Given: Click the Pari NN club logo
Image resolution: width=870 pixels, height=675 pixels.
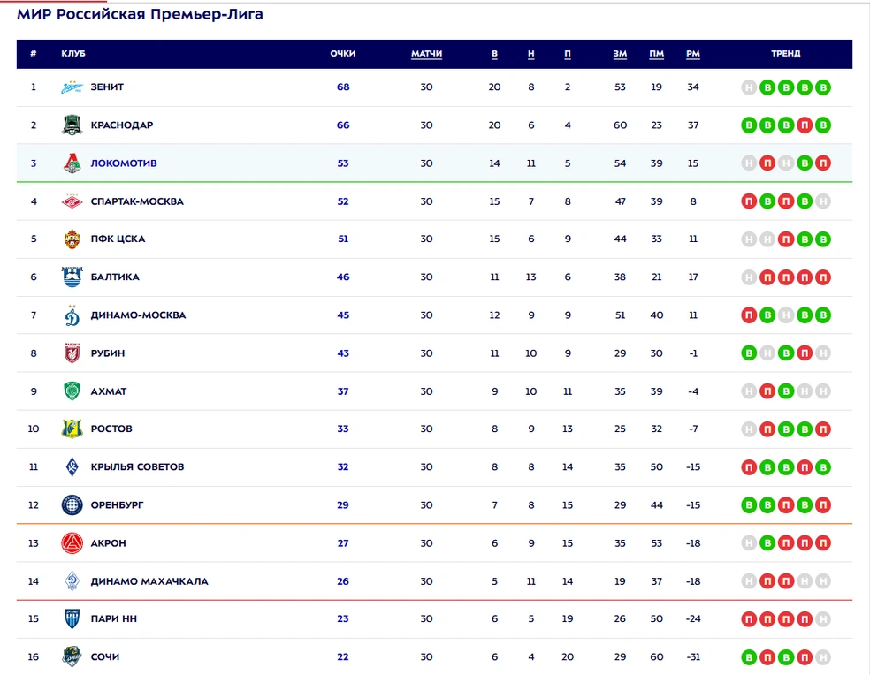Looking at the screenshot, I should 72,618.
